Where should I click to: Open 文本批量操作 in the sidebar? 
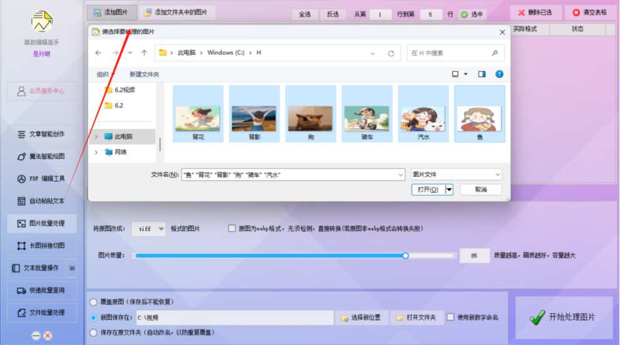click(x=36, y=268)
